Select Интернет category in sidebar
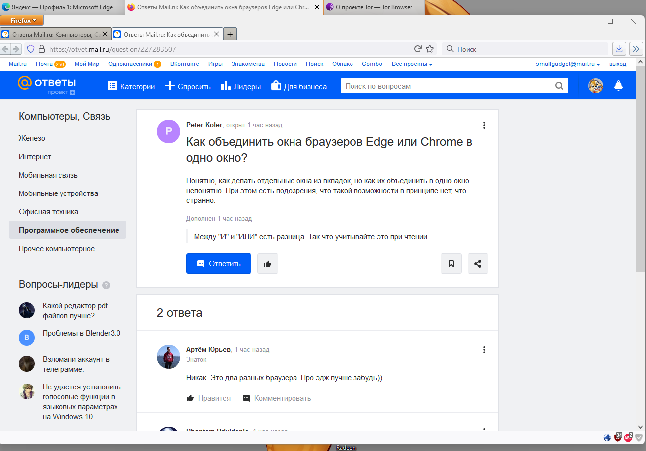 coord(35,157)
